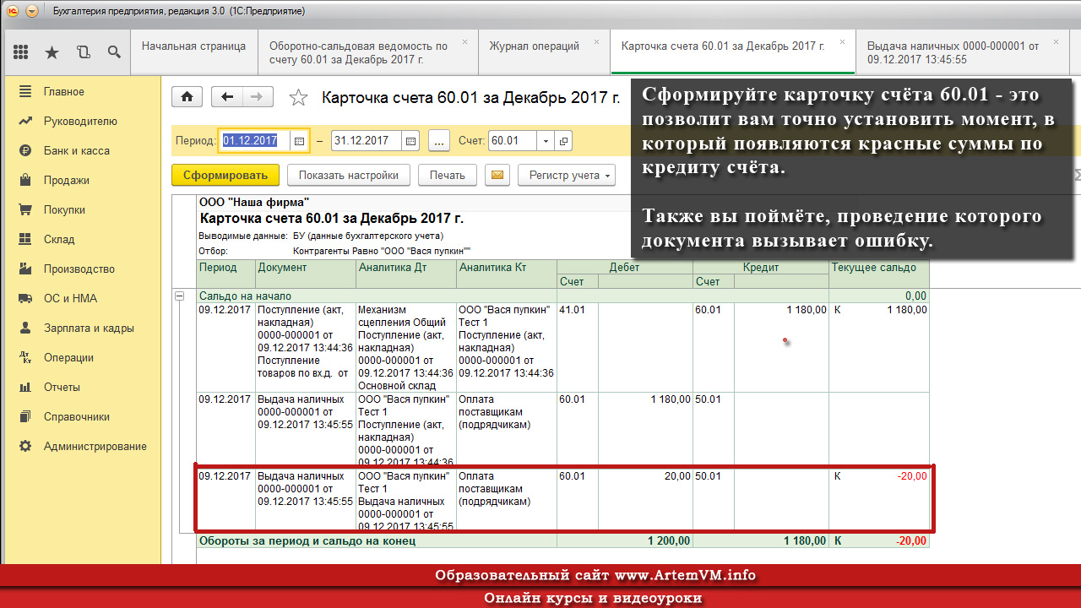
Task: Click the Печать button
Action: [x=447, y=175]
